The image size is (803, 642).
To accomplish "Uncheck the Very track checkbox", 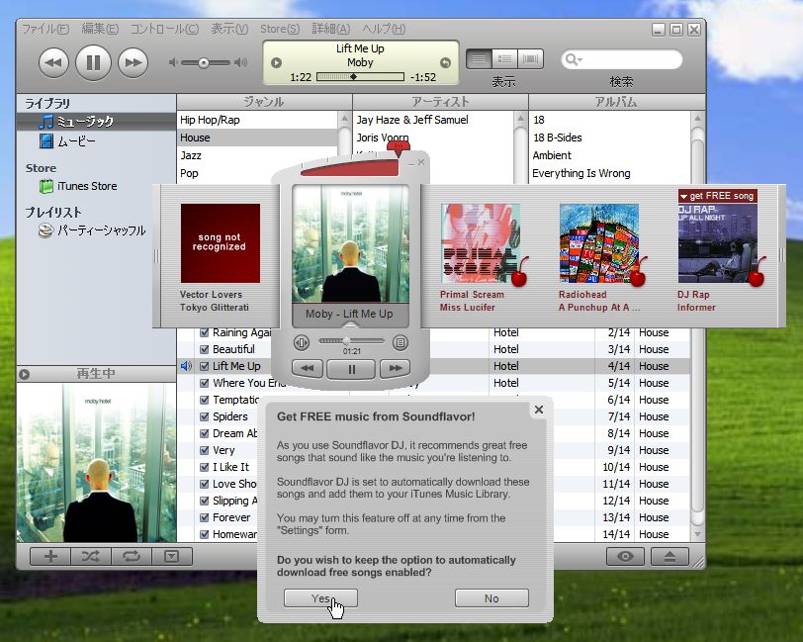I will click(205, 450).
